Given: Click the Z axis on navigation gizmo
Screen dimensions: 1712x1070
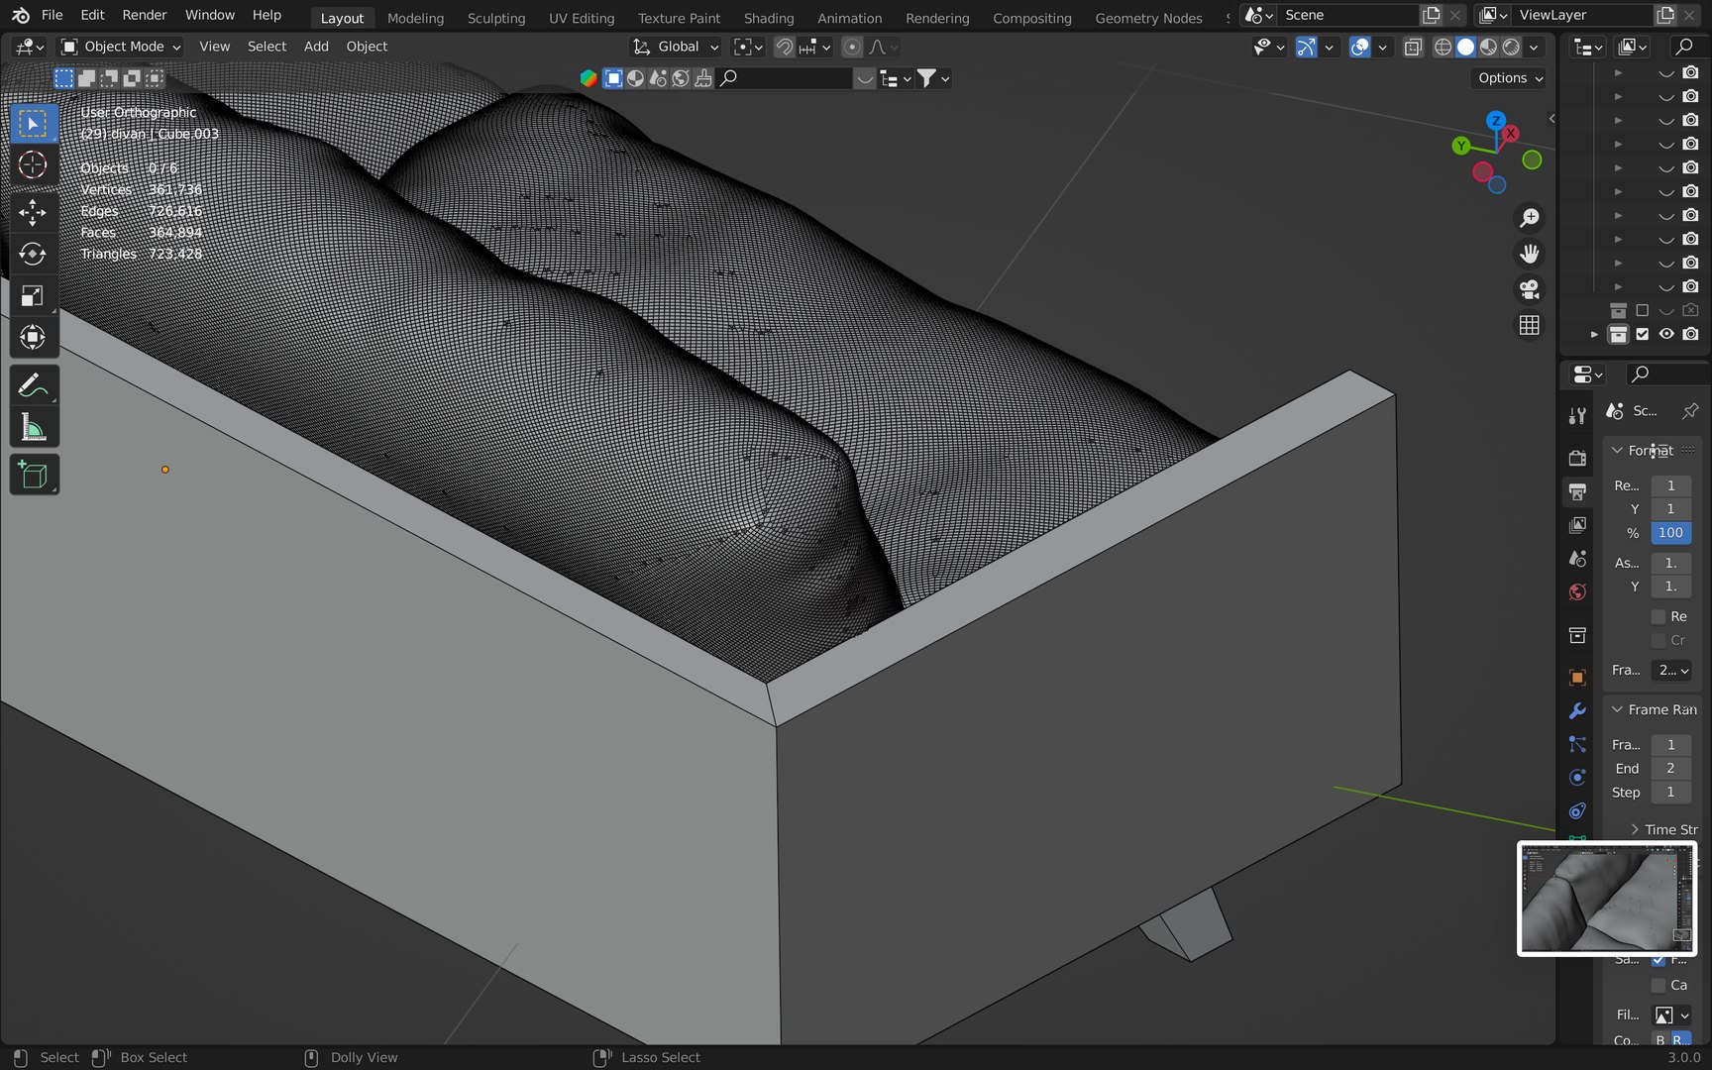Looking at the screenshot, I should [1496, 121].
